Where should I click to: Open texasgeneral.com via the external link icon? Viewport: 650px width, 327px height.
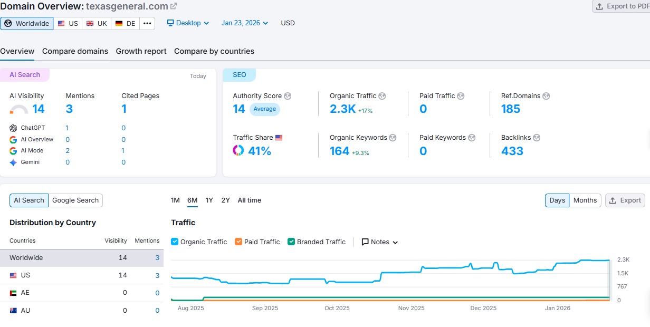173,6
